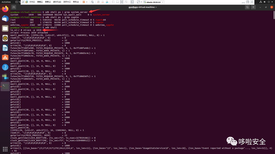This screenshot has width=275, height=154.
Task: Click the pin icon in VMware toolbar
Action: click(23, 2)
